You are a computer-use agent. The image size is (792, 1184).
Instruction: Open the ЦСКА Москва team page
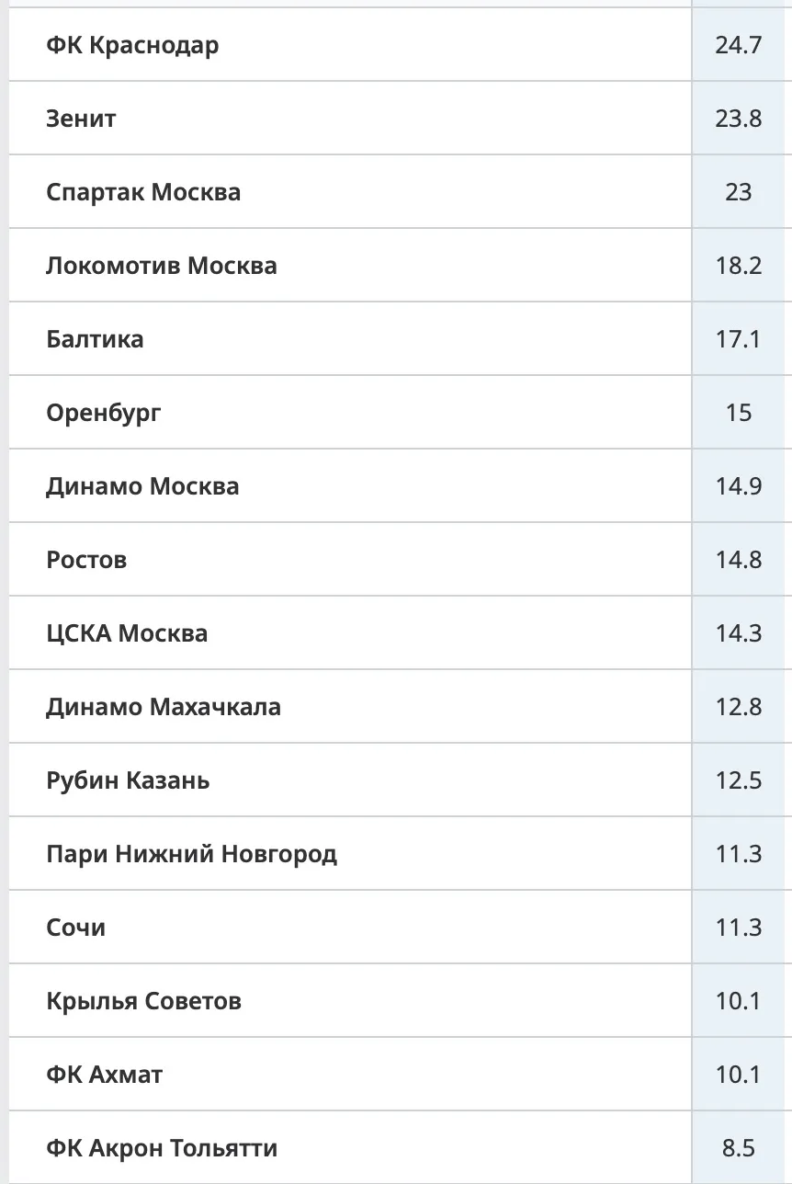click(x=127, y=633)
